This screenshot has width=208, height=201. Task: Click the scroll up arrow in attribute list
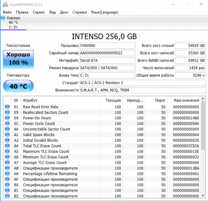tap(203, 99)
